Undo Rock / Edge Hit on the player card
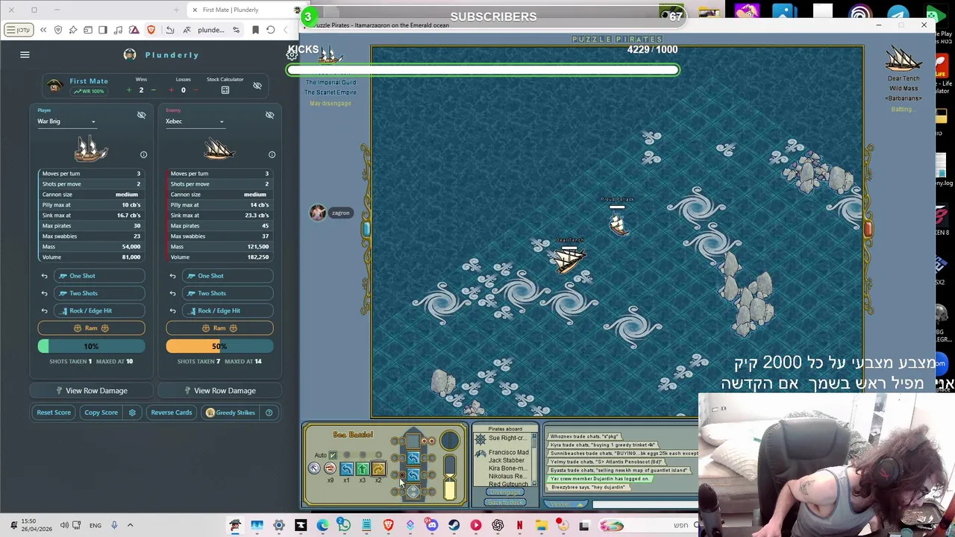 44,310
